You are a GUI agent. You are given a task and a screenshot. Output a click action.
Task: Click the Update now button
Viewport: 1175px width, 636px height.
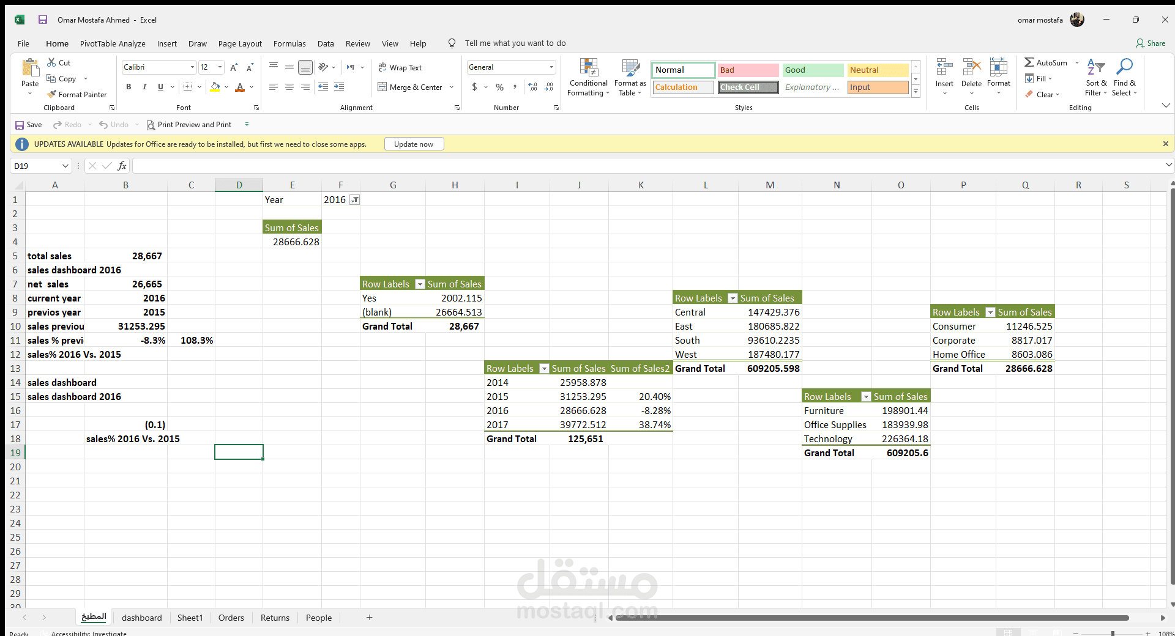[x=414, y=144]
